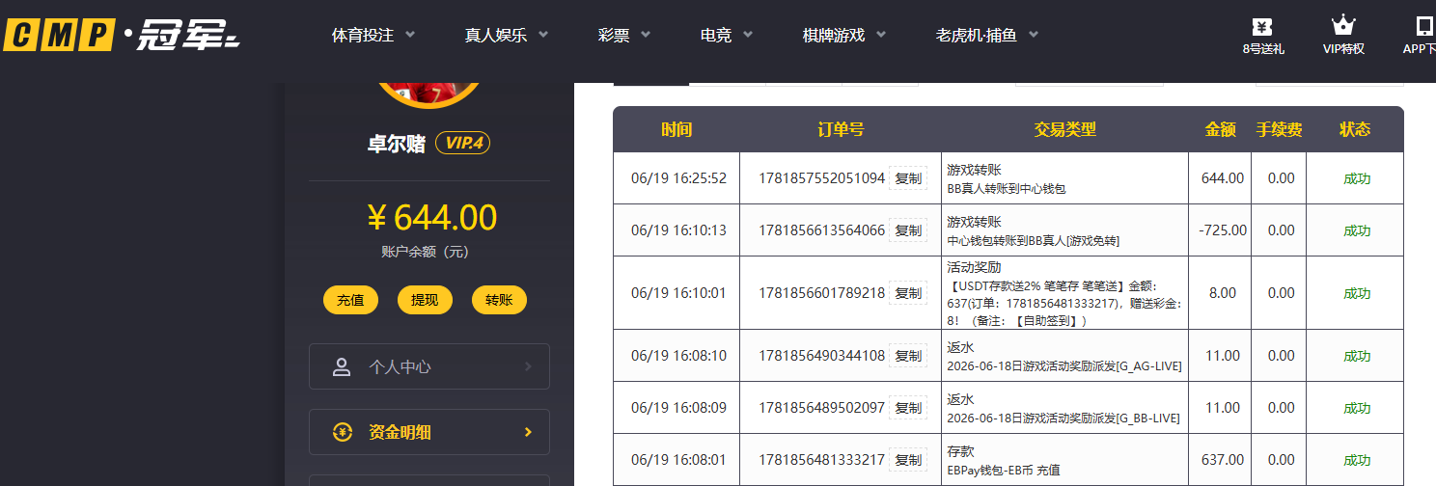Click the 资金明细 currency icon
Viewport: 1436px width, 486px height.
click(342, 432)
